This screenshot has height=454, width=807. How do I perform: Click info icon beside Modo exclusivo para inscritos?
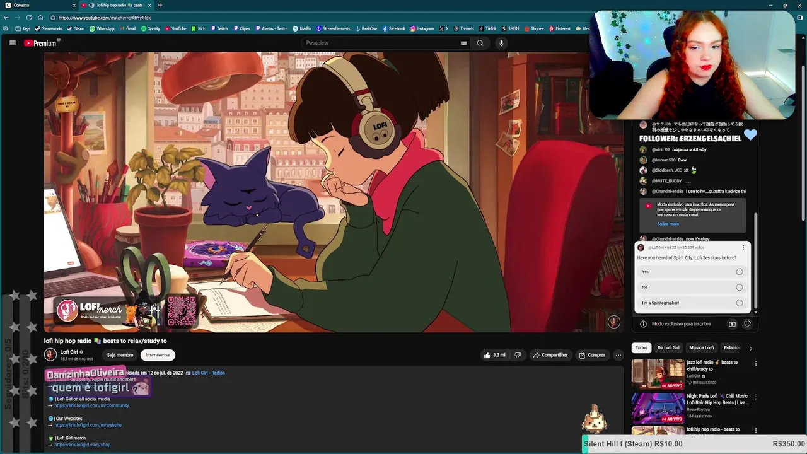point(643,324)
